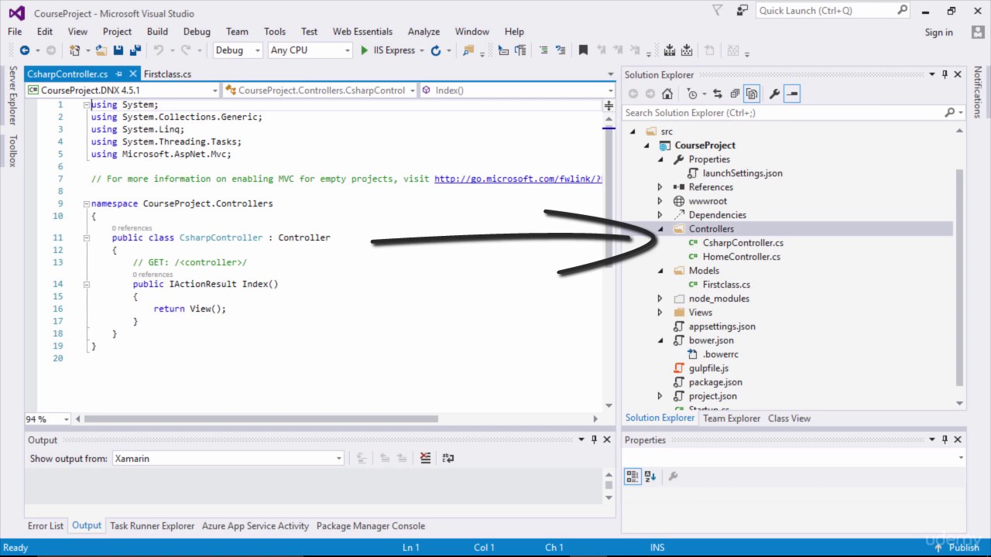This screenshot has width=991, height=557.
Task: Open the Web Essentials menu
Action: [362, 32]
